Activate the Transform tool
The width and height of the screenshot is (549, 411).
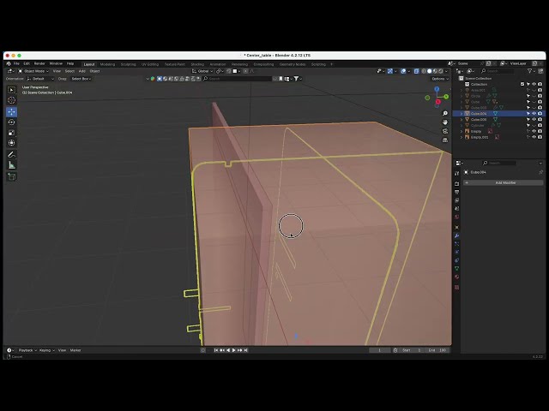(11, 143)
